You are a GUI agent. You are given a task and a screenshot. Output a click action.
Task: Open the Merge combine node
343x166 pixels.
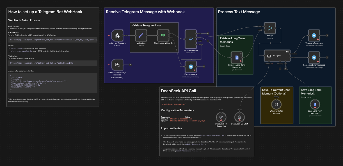click(270, 28)
